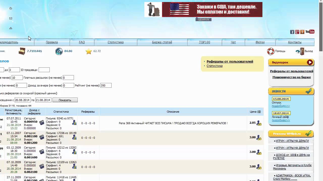
Task: Open the FAQ navigation tab
Action: [x=82, y=42]
